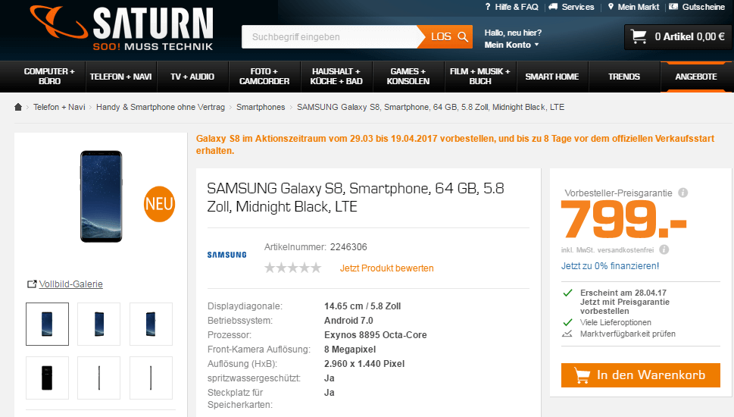Click the orange NEU badge

(x=159, y=204)
